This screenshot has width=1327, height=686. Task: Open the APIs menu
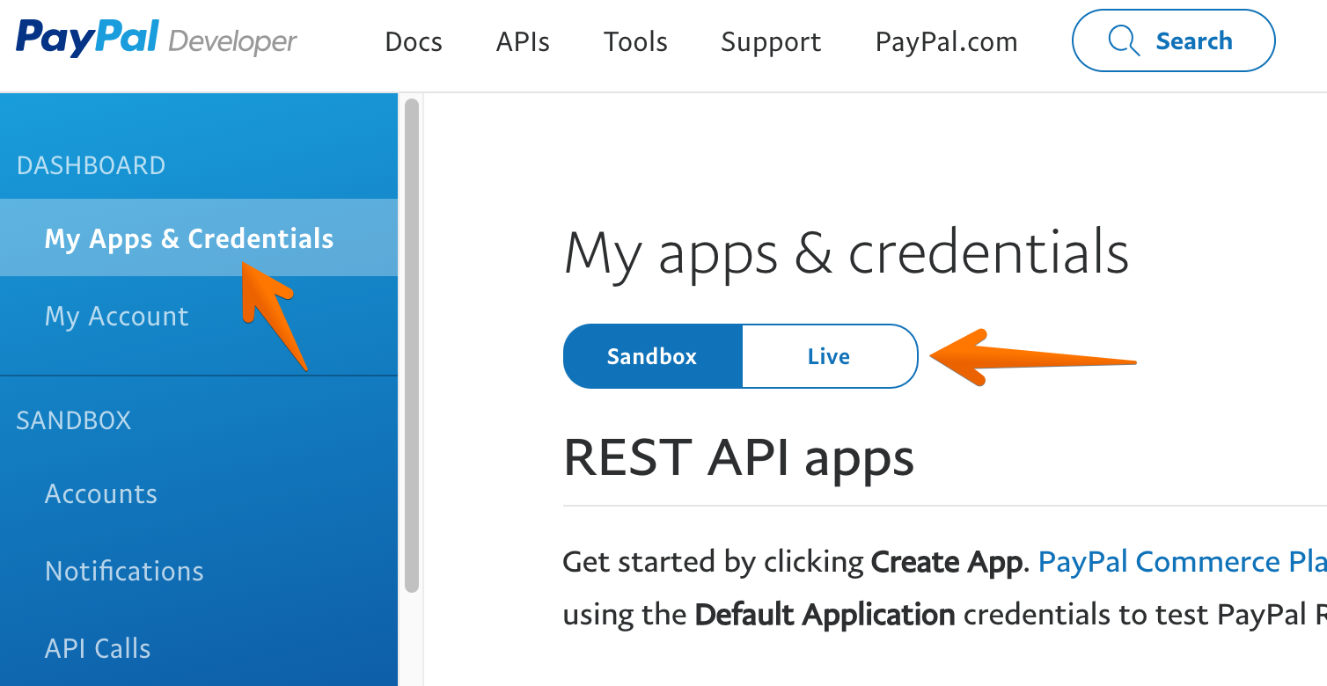click(523, 42)
